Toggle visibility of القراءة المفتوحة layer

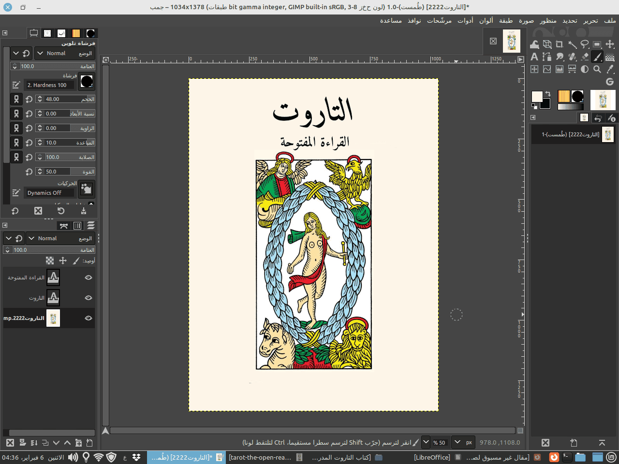point(88,277)
